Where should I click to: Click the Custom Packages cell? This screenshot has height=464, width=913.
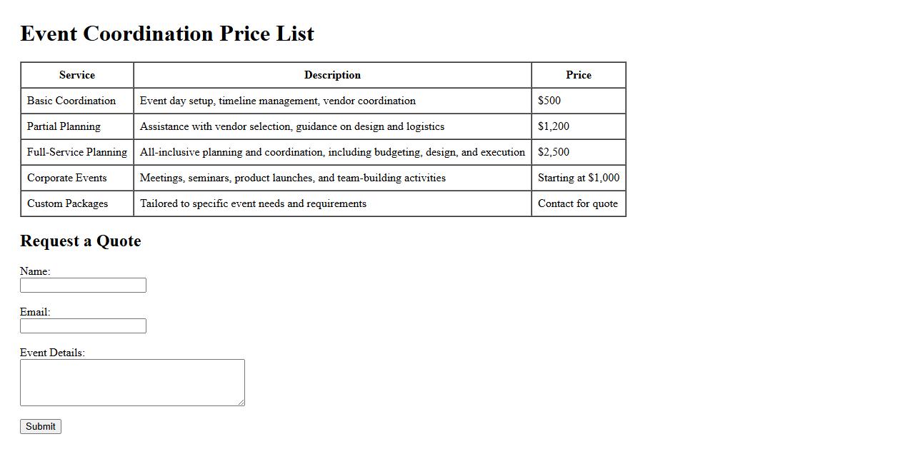(67, 203)
